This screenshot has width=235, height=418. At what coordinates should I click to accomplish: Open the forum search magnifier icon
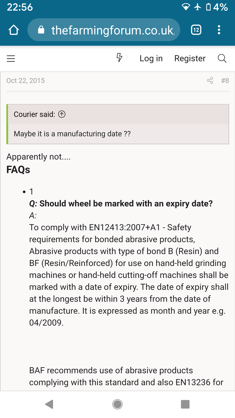[x=222, y=58]
